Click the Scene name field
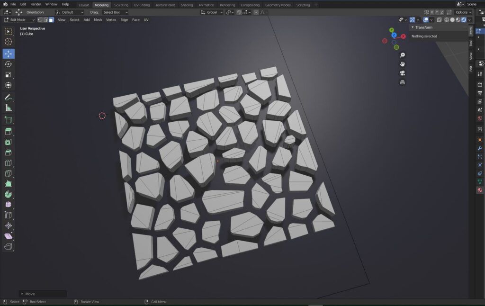The image size is (485, 306). point(473,4)
